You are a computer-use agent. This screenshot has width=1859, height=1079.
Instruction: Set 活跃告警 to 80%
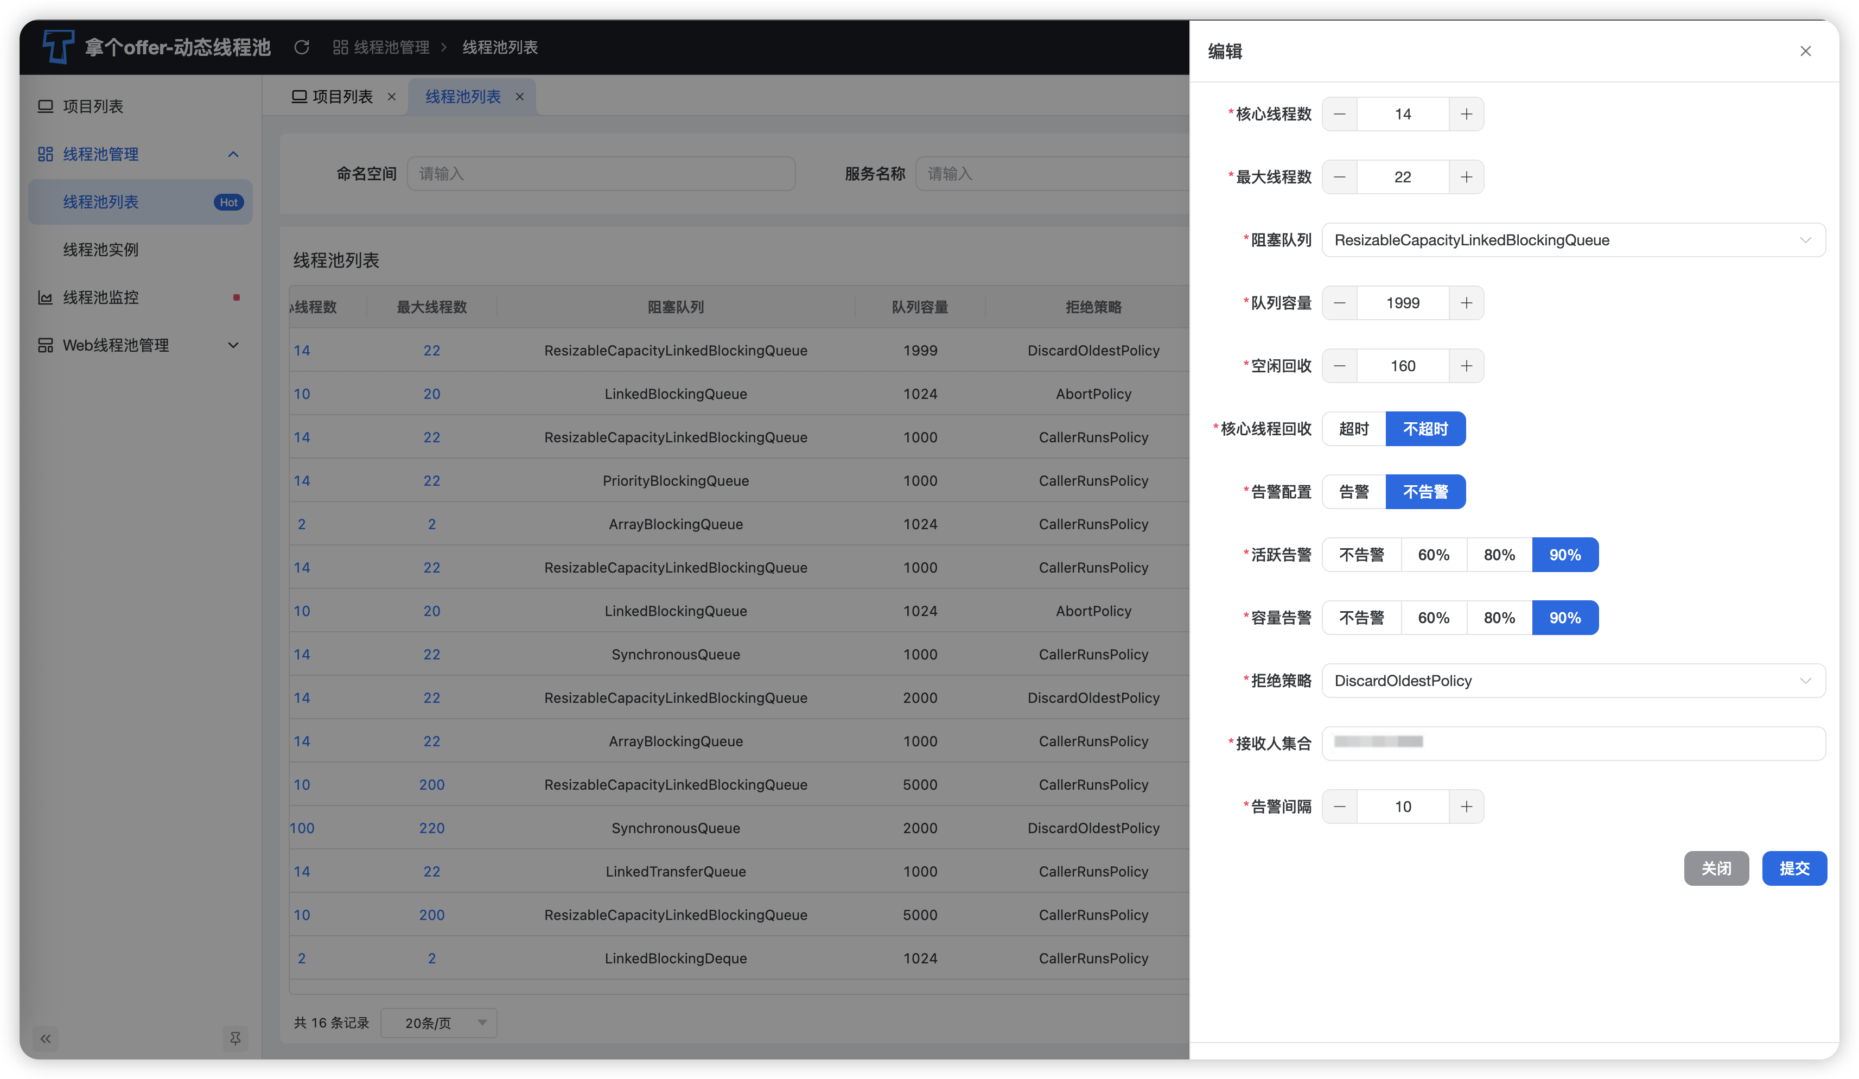pos(1499,555)
